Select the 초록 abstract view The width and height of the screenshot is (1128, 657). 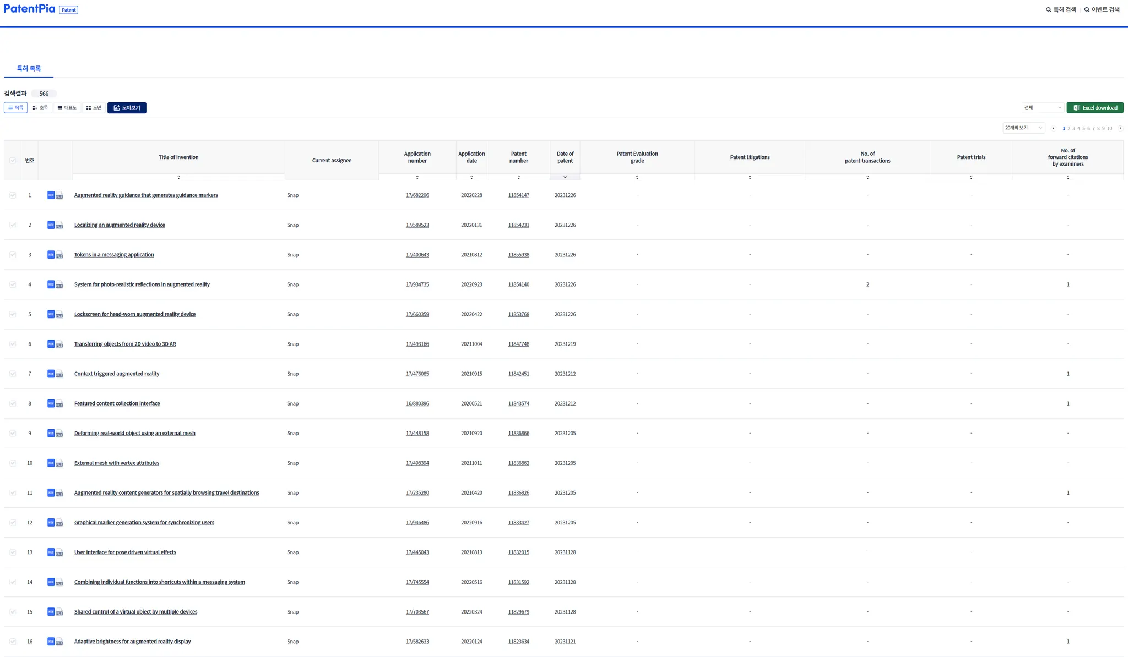[x=40, y=108]
